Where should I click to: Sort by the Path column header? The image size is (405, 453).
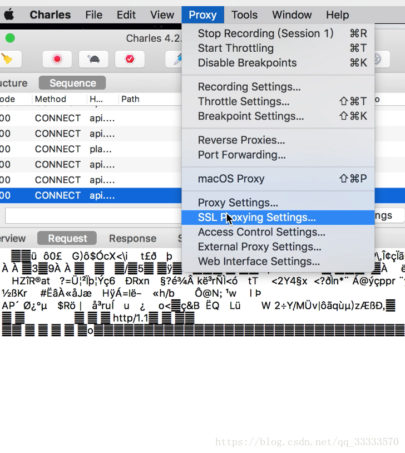(150, 99)
